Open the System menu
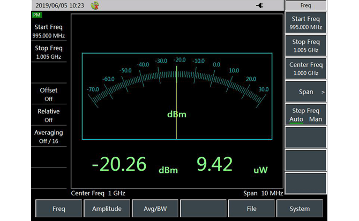 tap(300, 209)
